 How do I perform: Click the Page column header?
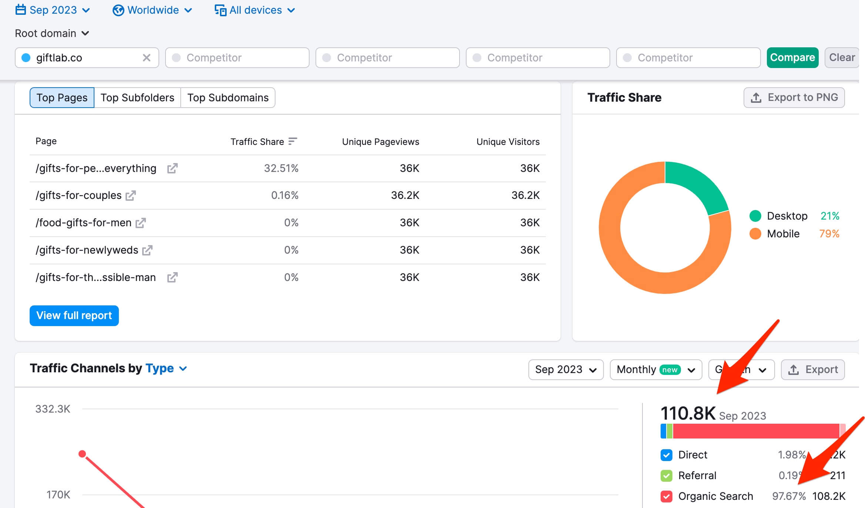tap(46, 141)
